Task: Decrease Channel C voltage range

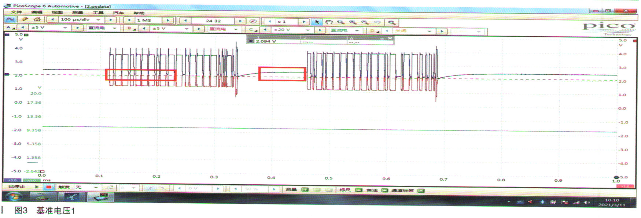Action: point(265,30)
